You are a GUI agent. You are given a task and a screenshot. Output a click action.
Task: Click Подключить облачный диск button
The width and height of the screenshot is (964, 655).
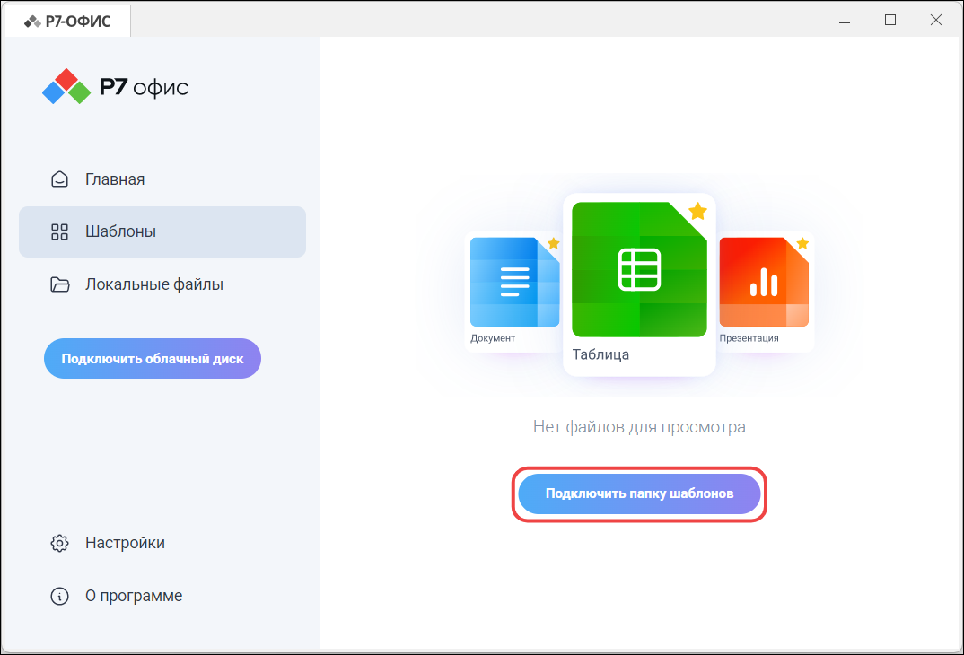pyautogui.click(x=153, y=358)
